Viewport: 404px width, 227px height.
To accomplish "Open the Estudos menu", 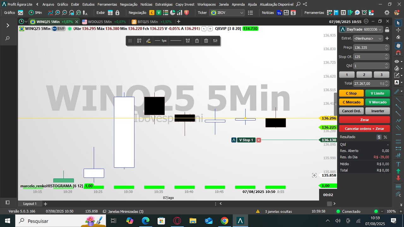I will pos(88,4).
